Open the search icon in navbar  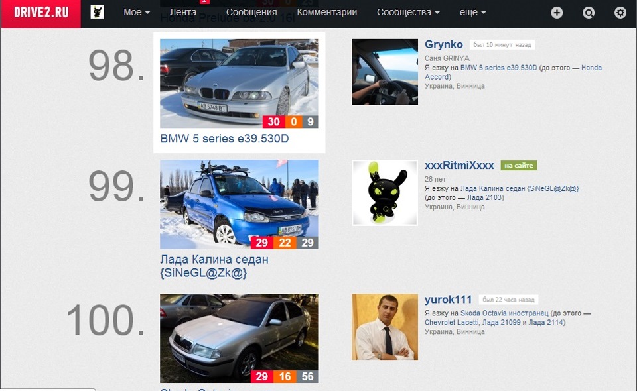[x=589, y=13]
